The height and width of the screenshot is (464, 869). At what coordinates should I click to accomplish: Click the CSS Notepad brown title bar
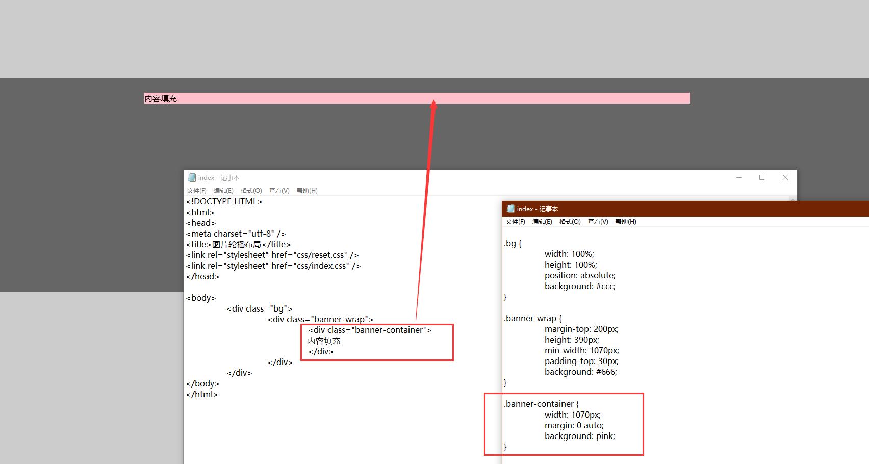(x=685, y=209)
